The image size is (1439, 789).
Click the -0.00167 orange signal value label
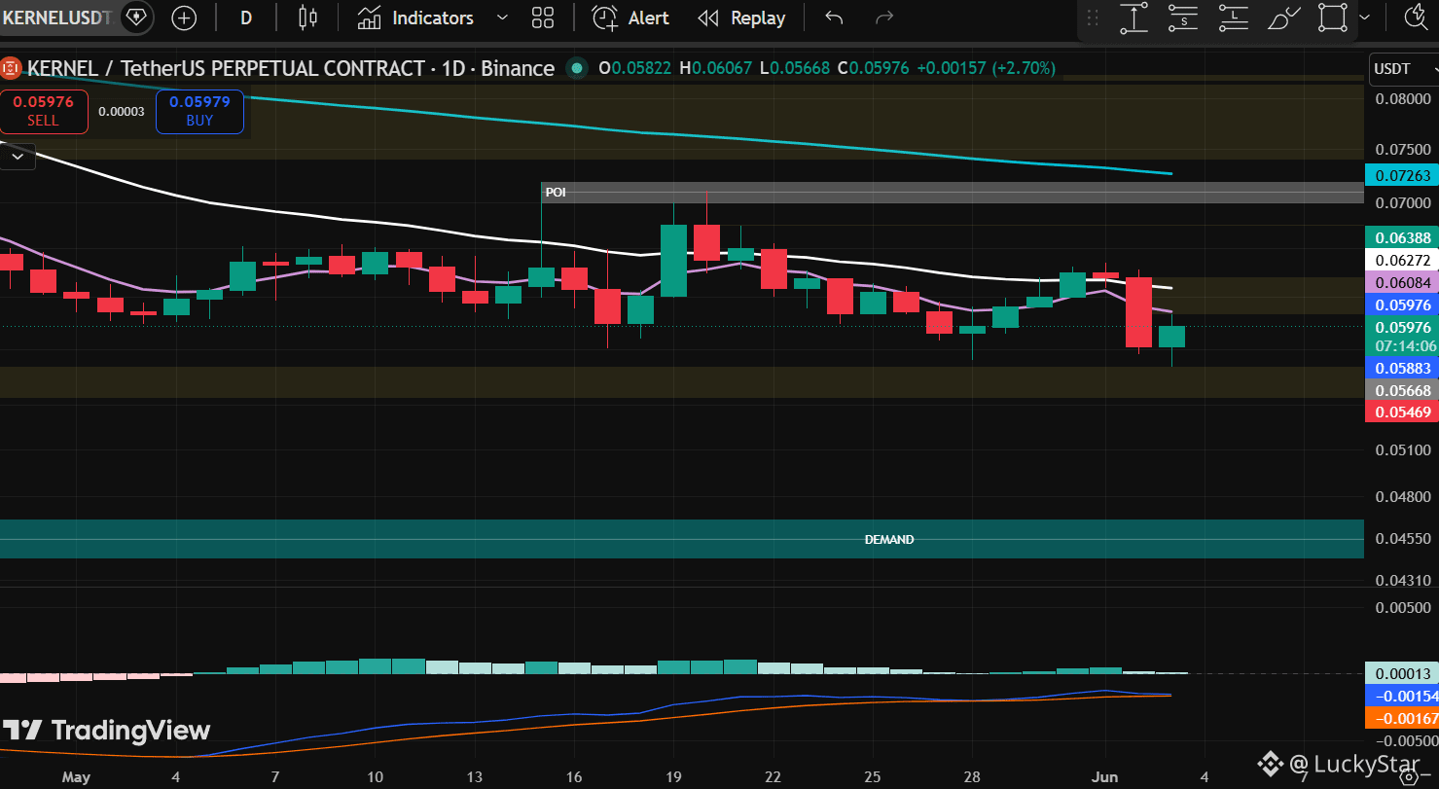point(1402,718)
